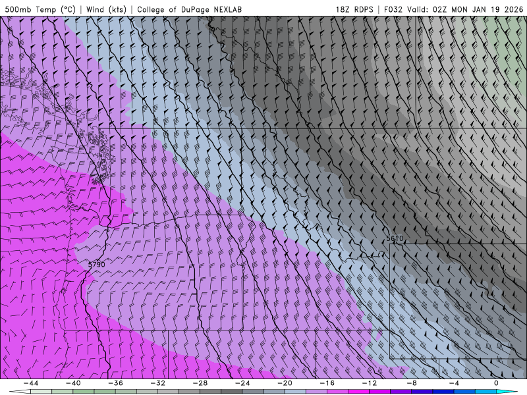Click the "College of DuPage NEXLAB" credit text
Viewport: 527px width, 395px height.
click(189, 9)
